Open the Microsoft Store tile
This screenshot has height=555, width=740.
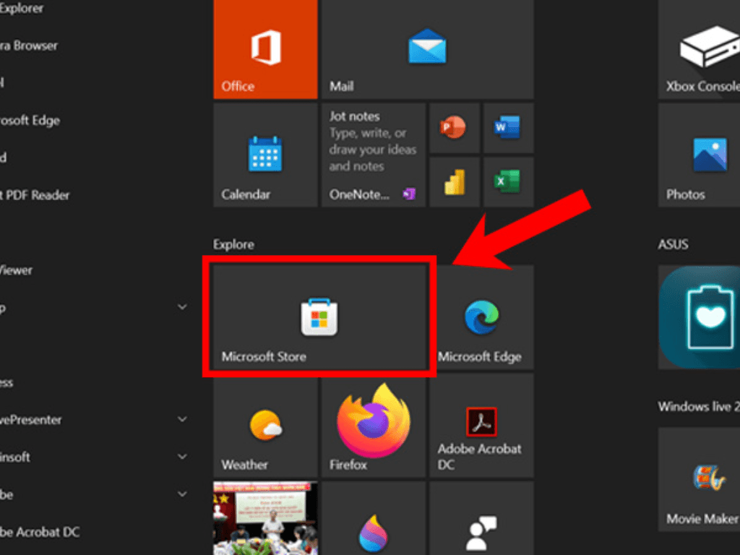point(319,319)
